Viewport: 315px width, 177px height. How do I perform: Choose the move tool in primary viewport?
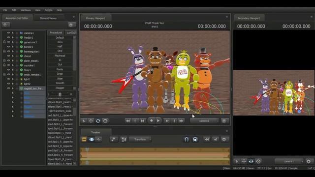click(91, 121)
